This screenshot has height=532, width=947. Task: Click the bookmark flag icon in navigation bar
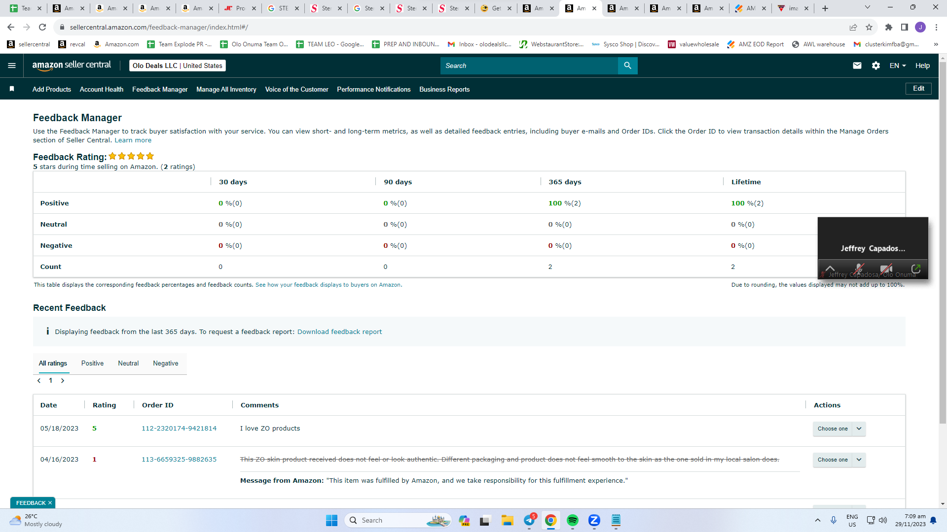(x=12, y=89)
